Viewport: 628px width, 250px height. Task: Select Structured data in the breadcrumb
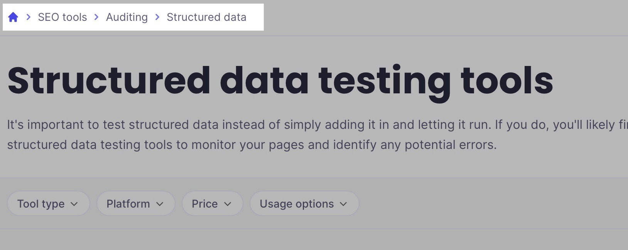pos(206,17)
